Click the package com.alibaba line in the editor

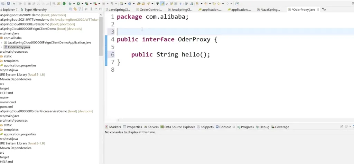[x=152, y=17]
